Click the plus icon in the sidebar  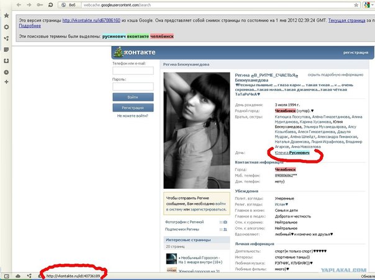click(x=6, y=84)
